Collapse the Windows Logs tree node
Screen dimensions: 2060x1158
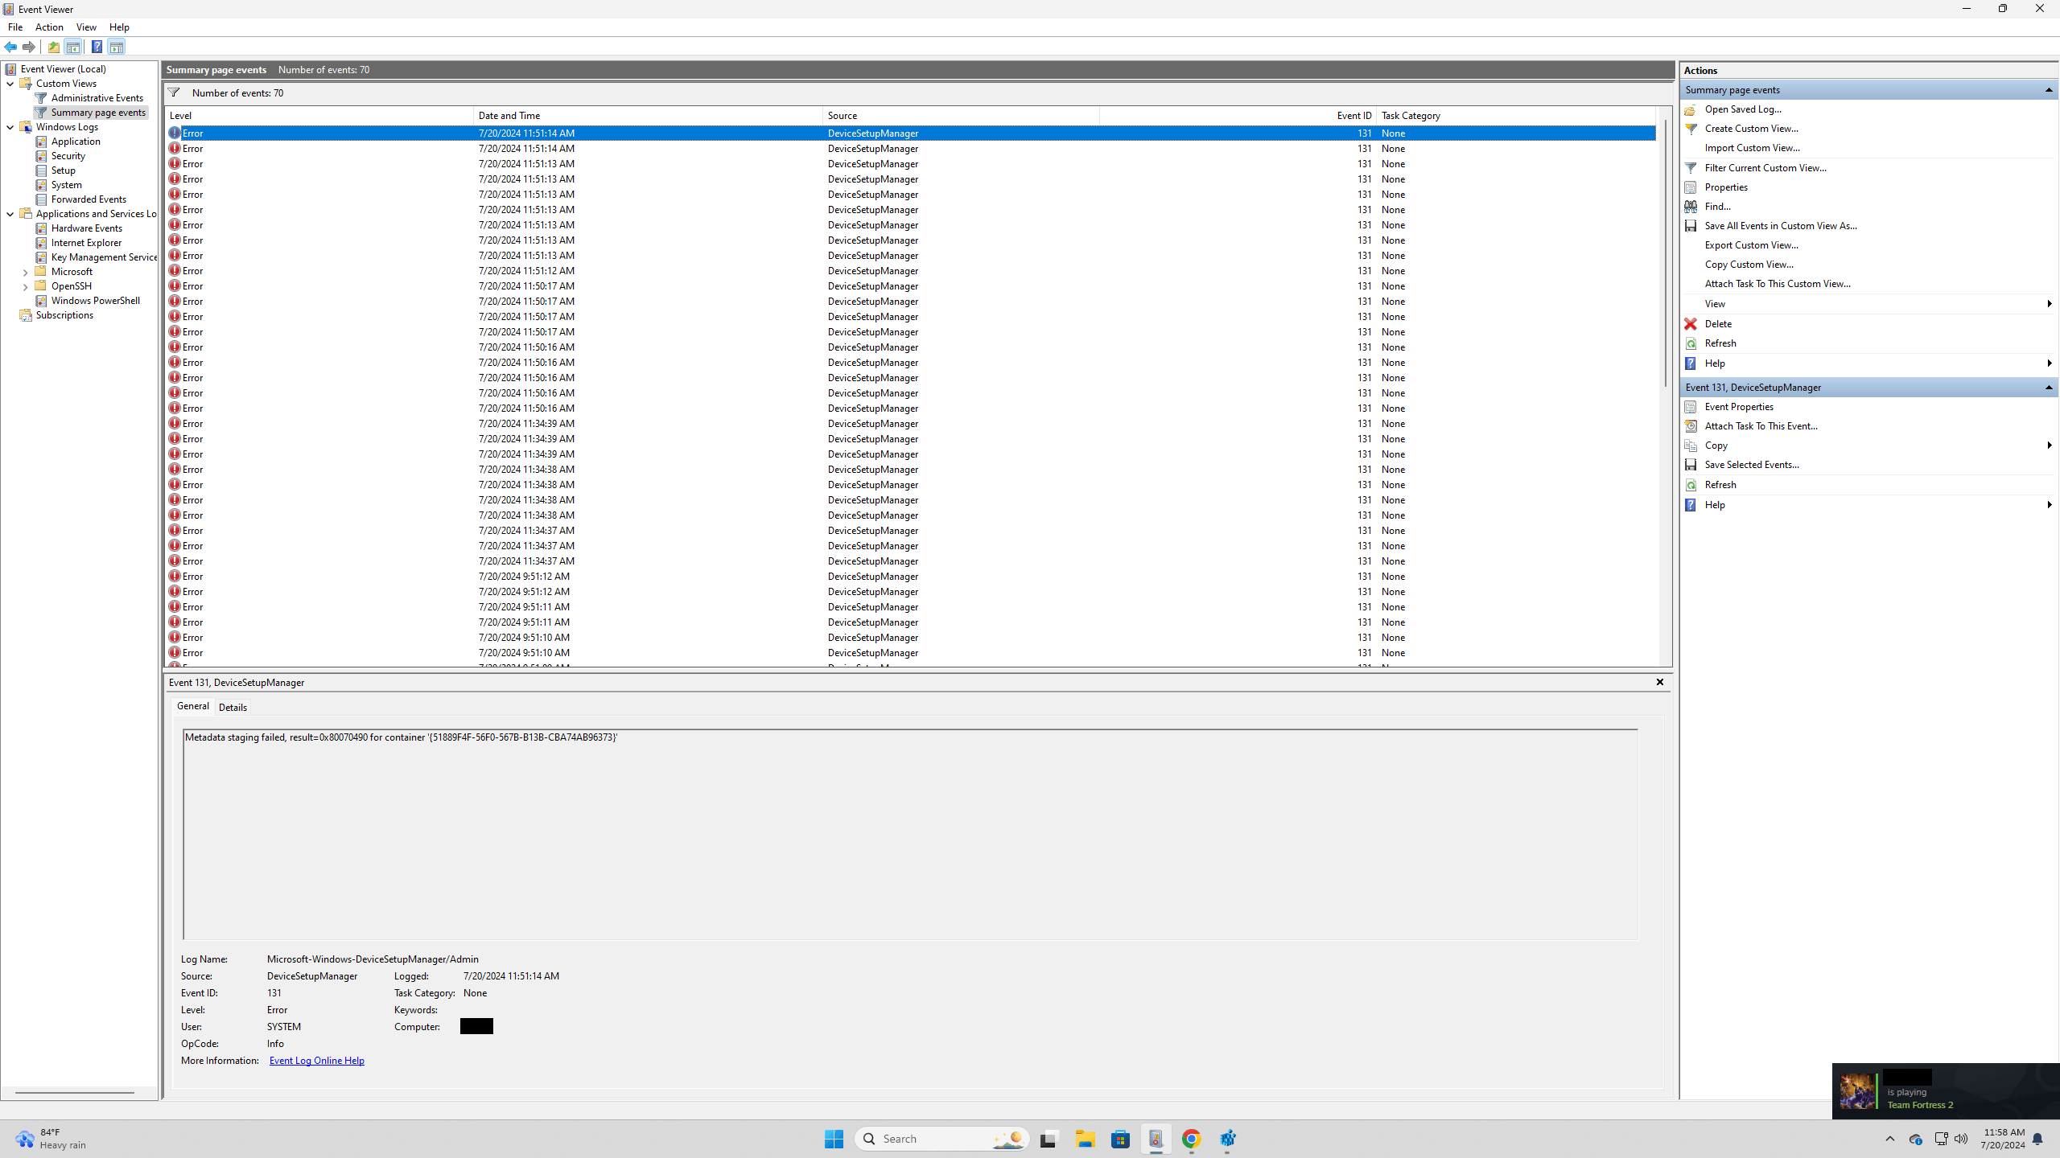click(x=10, y=127)
